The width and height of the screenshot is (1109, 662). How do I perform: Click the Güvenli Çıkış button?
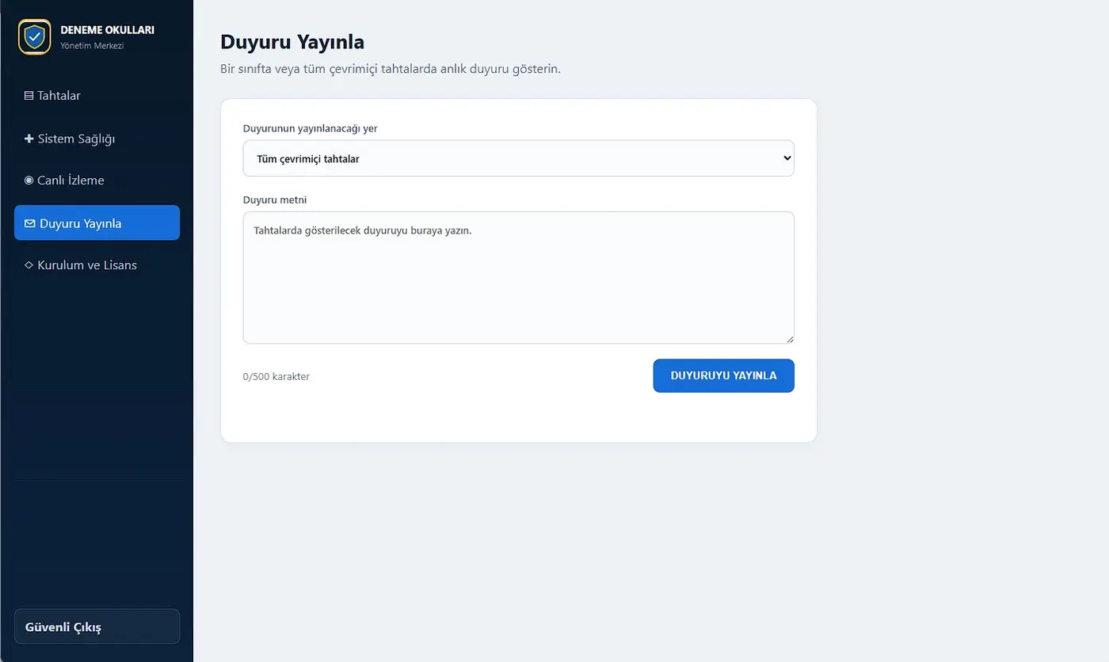tap(97, 626)
